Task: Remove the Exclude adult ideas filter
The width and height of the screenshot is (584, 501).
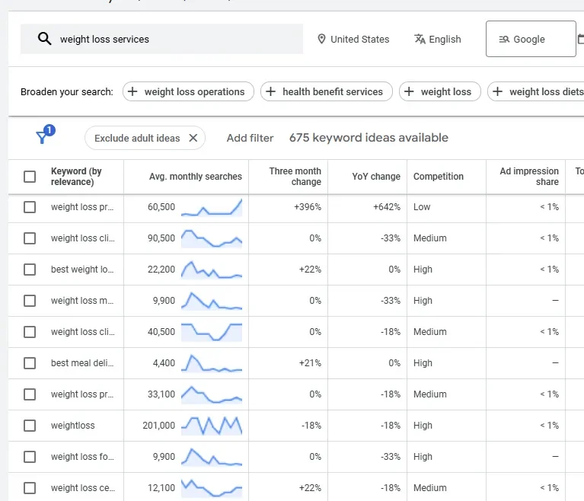Action: (x=193, y=138)
